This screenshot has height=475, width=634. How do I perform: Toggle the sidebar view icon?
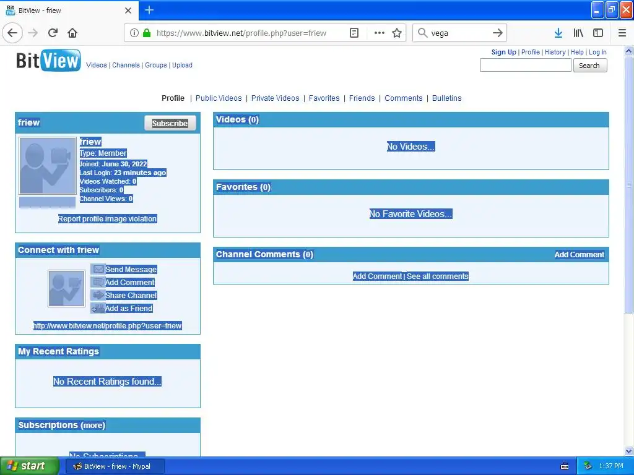(598, 33)
